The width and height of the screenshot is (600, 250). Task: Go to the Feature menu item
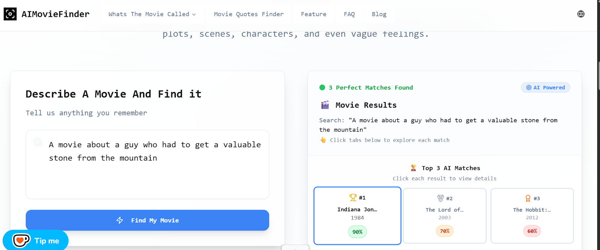pos(313,14)
